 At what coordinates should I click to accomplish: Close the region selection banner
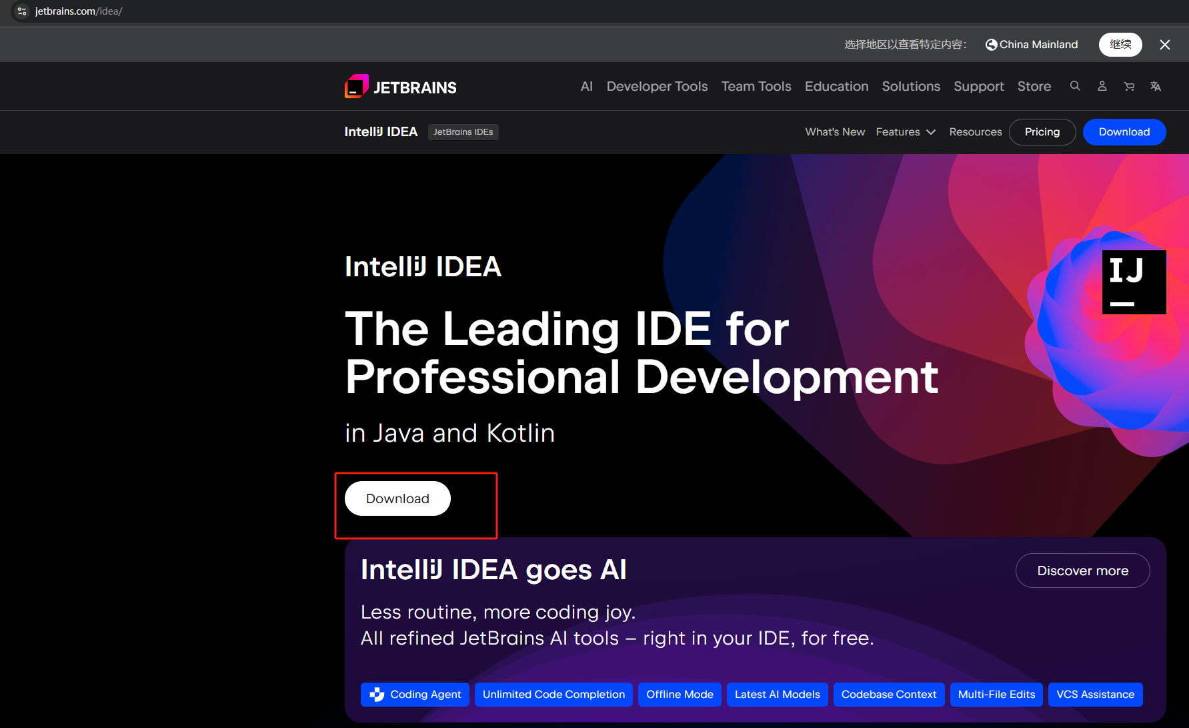[x=1165, y=45]
